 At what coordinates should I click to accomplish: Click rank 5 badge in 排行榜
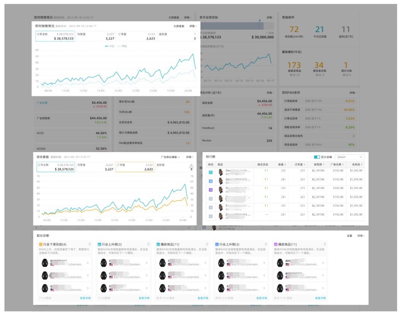pyautogui.click(x=210, y=208)
